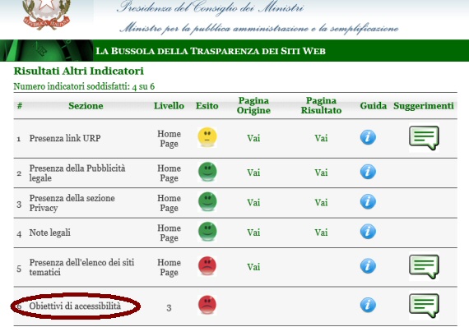Image resolution: width=469 pixels, height=327 pixels.
Task: Open the info guide for Presenza link URP
Action: (368, 137)
